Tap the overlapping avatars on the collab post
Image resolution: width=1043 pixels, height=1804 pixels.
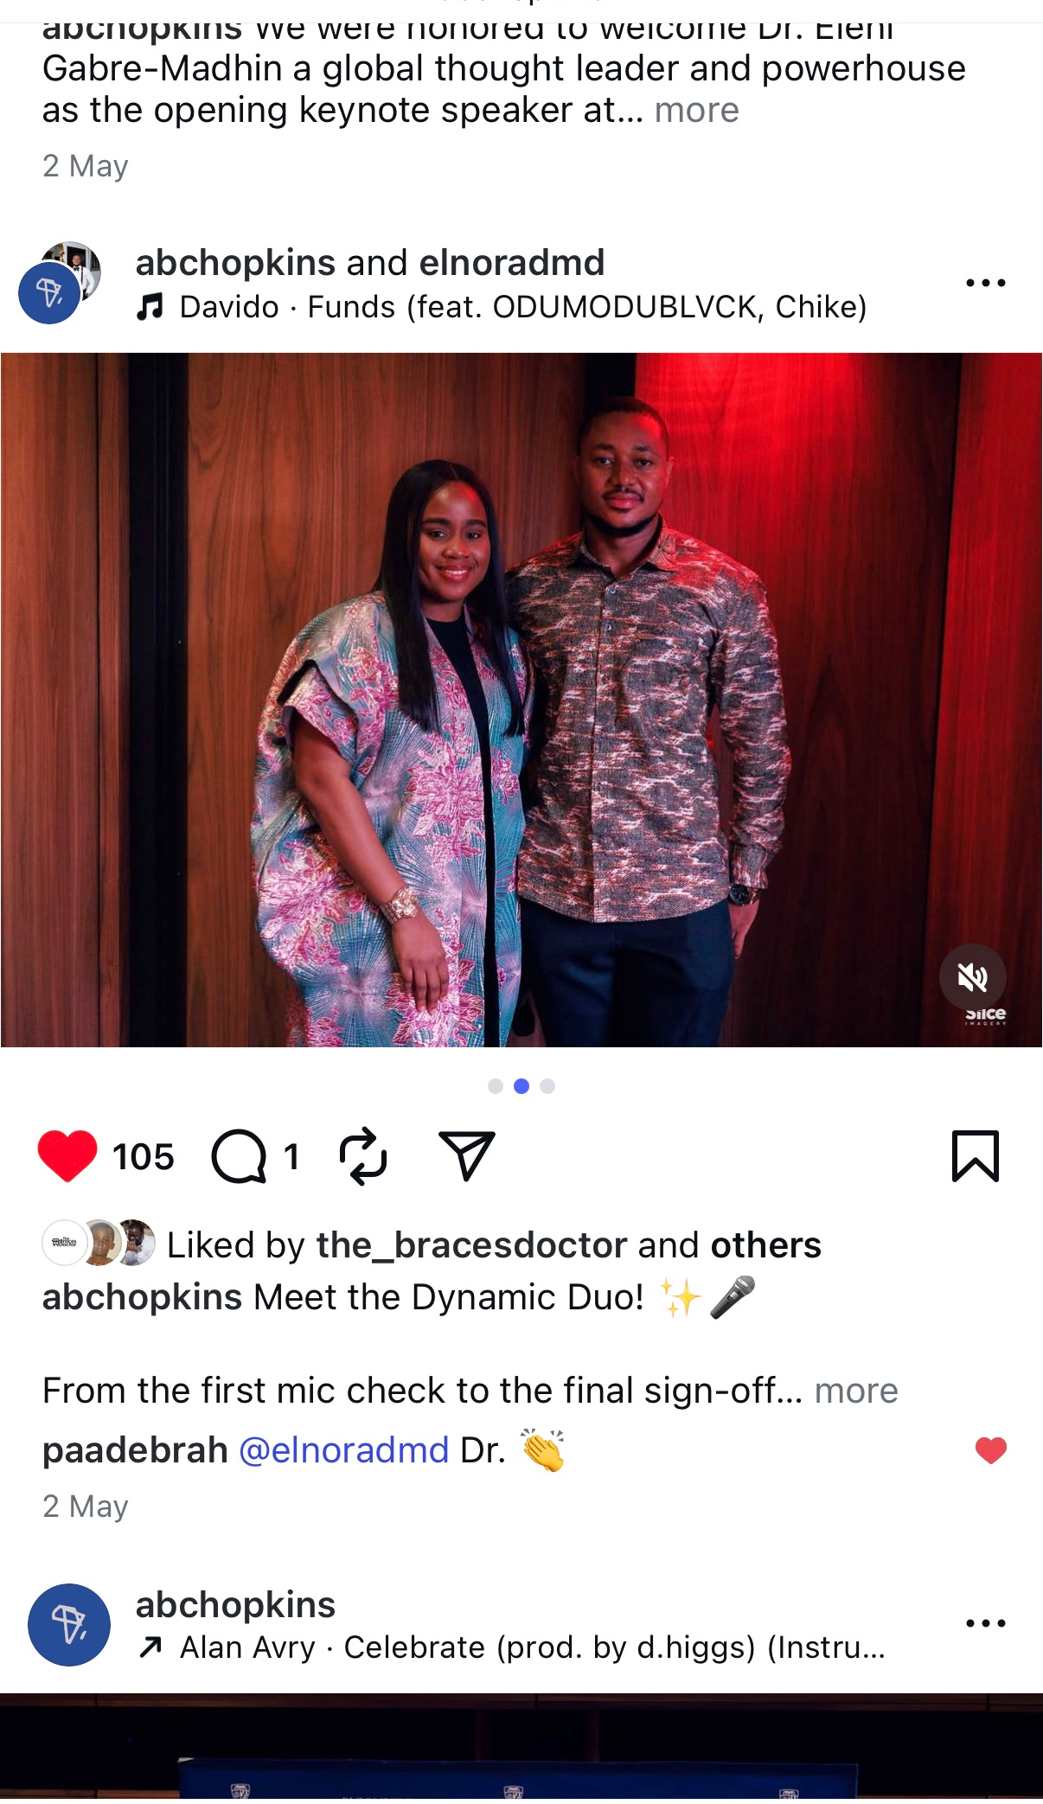tap(60, 283)
